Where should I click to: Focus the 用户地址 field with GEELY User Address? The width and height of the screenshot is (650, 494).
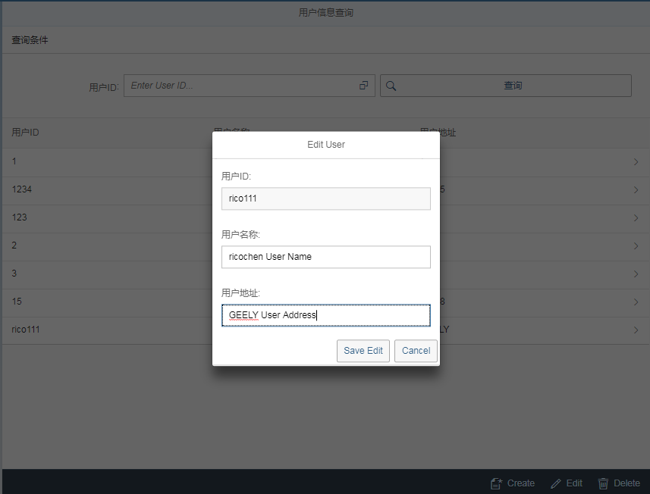point(326,315)
